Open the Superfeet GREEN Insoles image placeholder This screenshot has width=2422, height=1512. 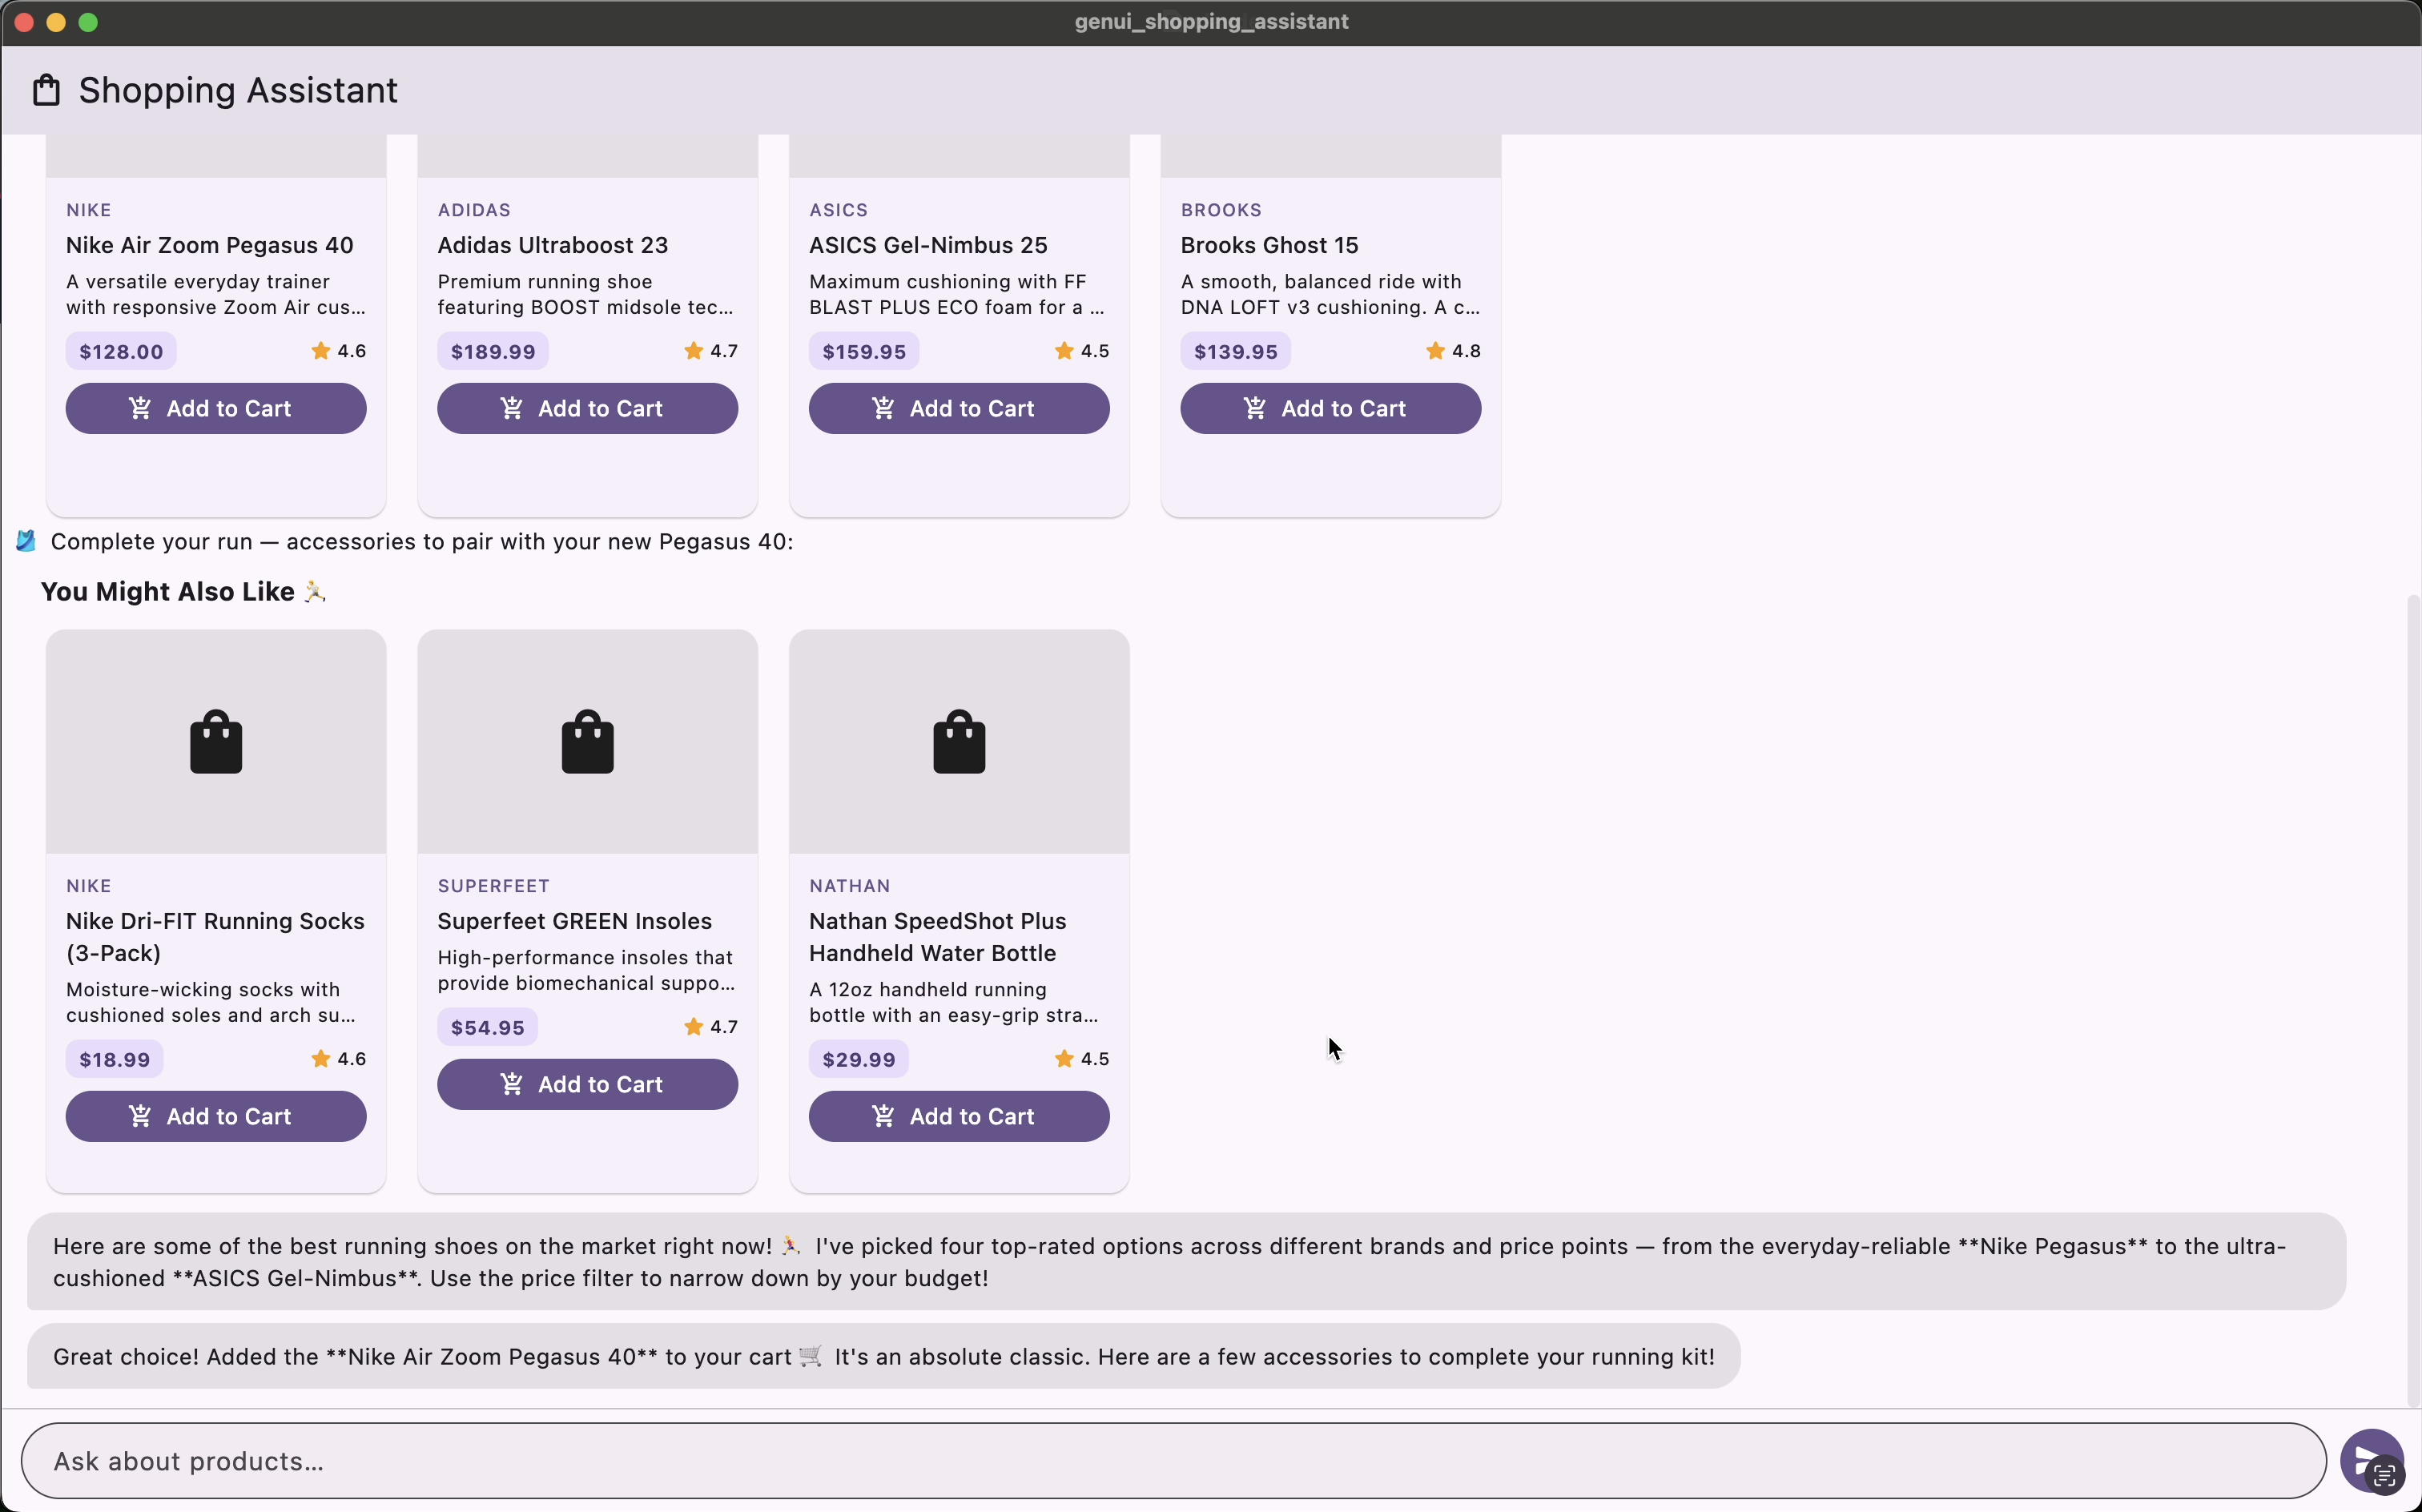588,742
